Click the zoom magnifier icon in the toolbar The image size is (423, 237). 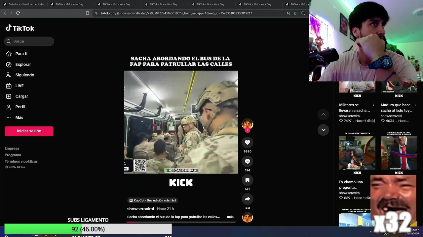click(x=303, y=13)
